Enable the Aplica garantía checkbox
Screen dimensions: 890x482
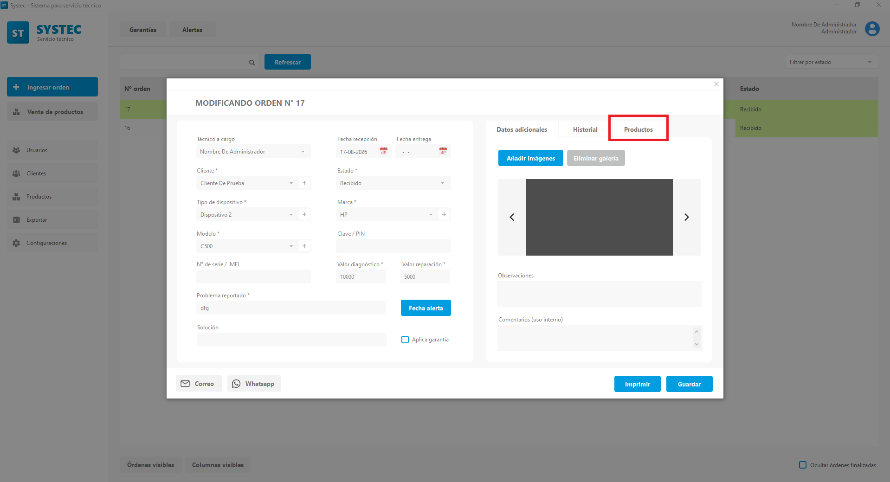405,340
